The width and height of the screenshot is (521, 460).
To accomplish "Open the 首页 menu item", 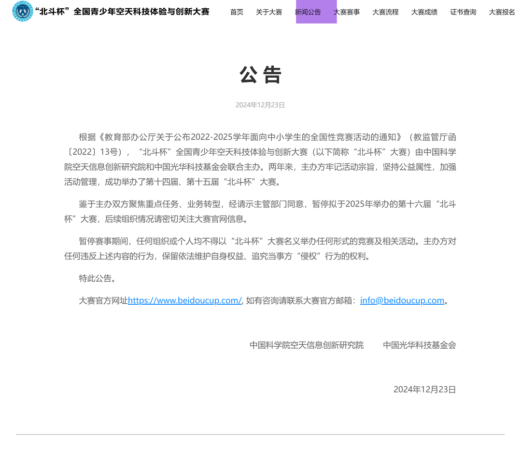I will (x=237, y=12).
